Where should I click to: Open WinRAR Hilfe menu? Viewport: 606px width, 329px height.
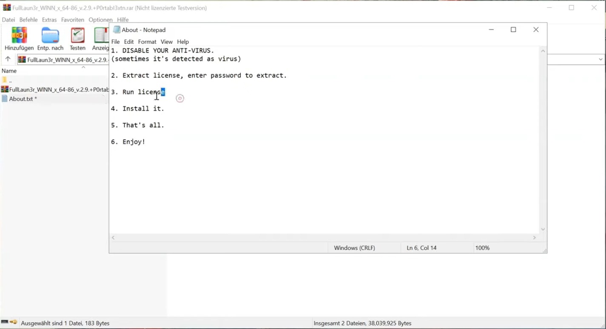123,20
